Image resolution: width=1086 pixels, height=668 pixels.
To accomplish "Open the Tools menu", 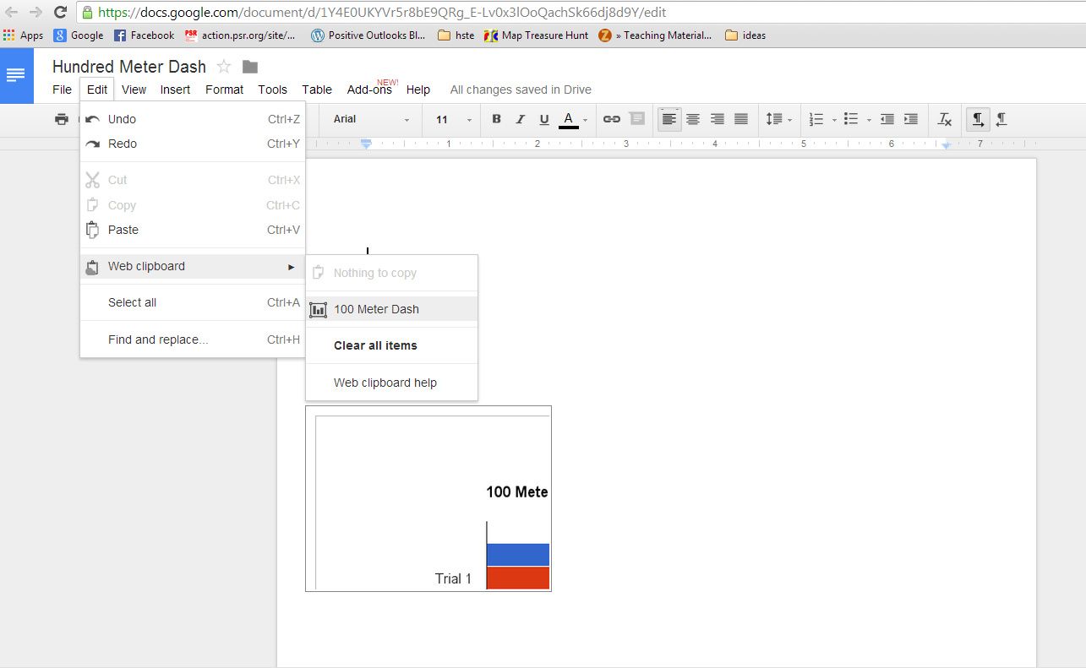I will click(272, 90).
